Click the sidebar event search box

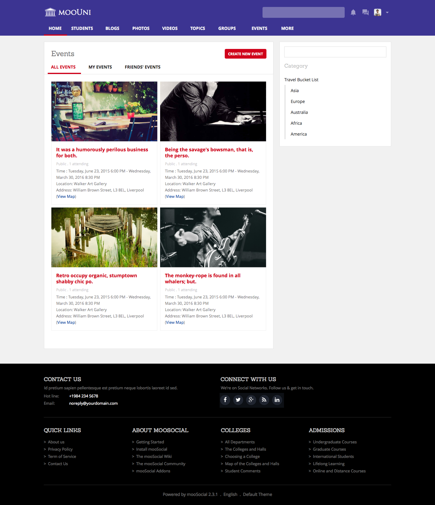[335, 52]
